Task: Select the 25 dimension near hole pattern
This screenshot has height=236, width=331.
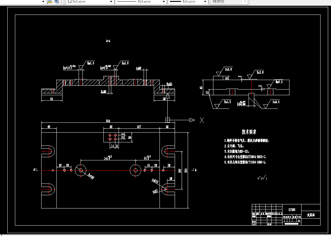Action: pyautogui.click(x=130, y=137)
